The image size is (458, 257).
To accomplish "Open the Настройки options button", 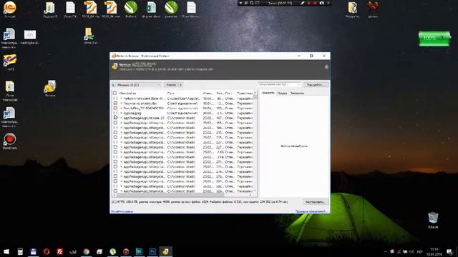I will (316, 84).
